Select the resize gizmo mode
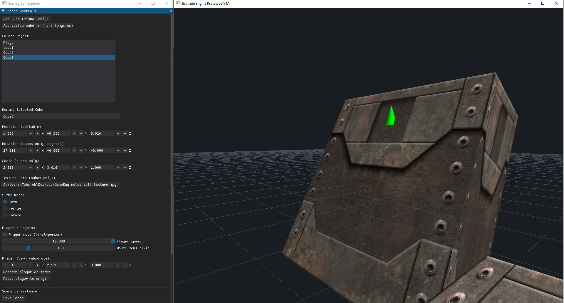 (5, 208)
